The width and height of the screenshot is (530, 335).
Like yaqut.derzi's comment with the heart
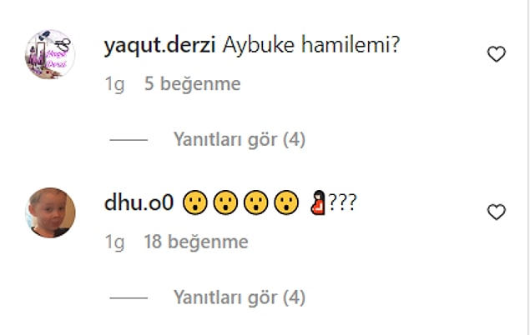(497, 54)
